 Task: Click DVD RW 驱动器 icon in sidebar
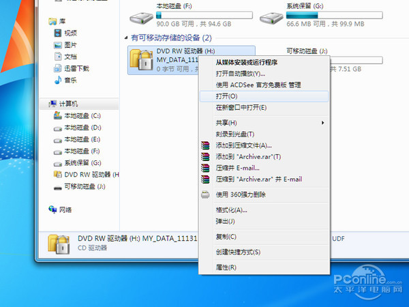pos(58,175)
